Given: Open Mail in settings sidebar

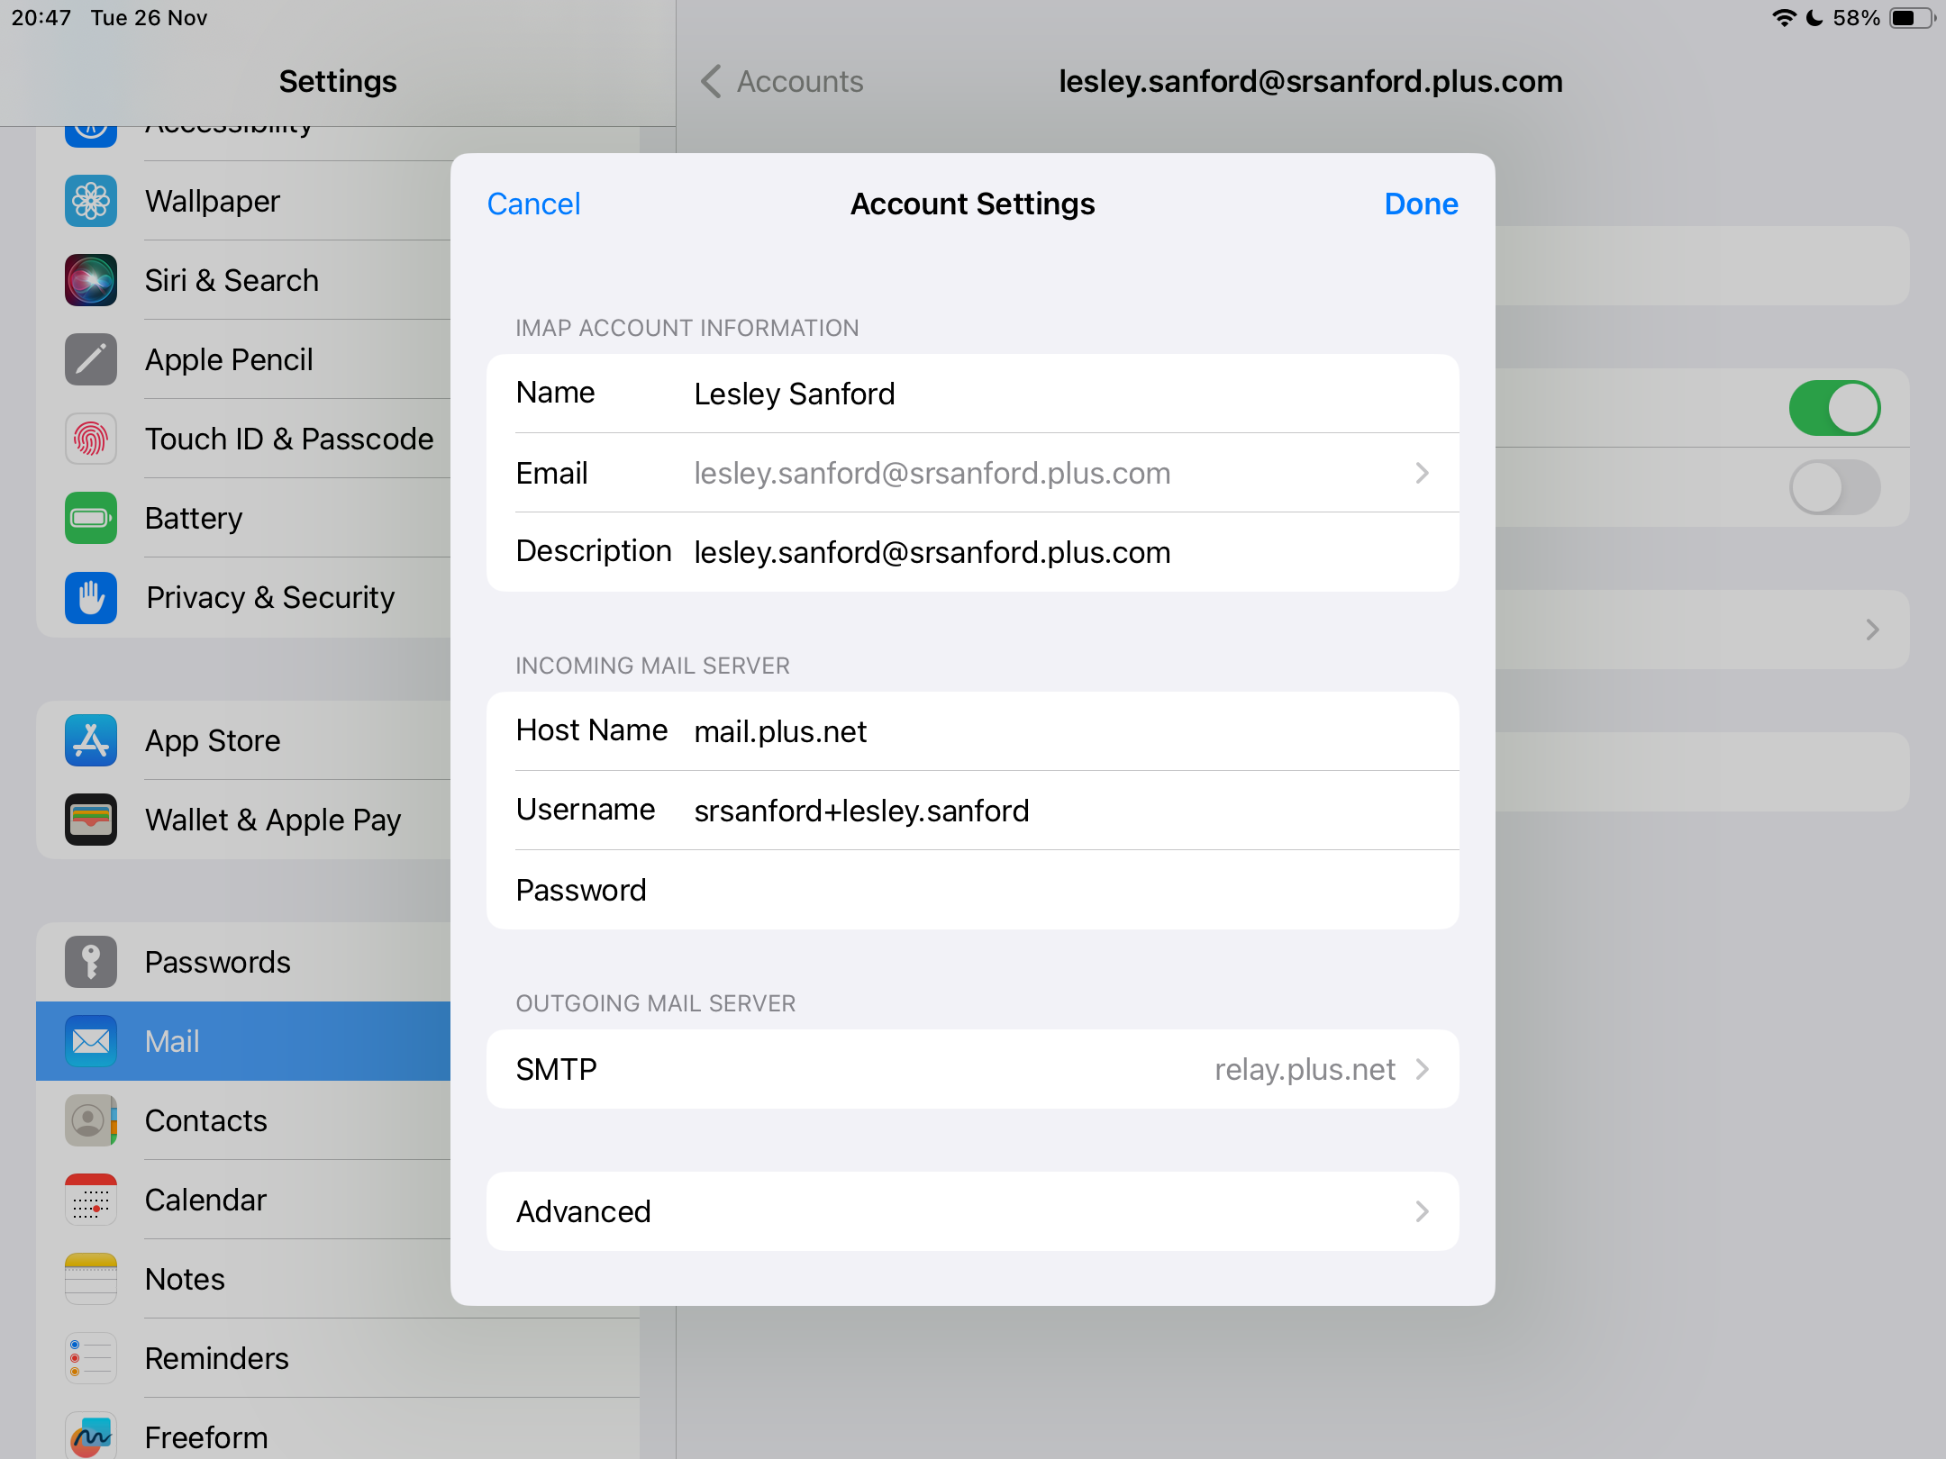Looking at the screenshot, I should [x=243, y=1041].
